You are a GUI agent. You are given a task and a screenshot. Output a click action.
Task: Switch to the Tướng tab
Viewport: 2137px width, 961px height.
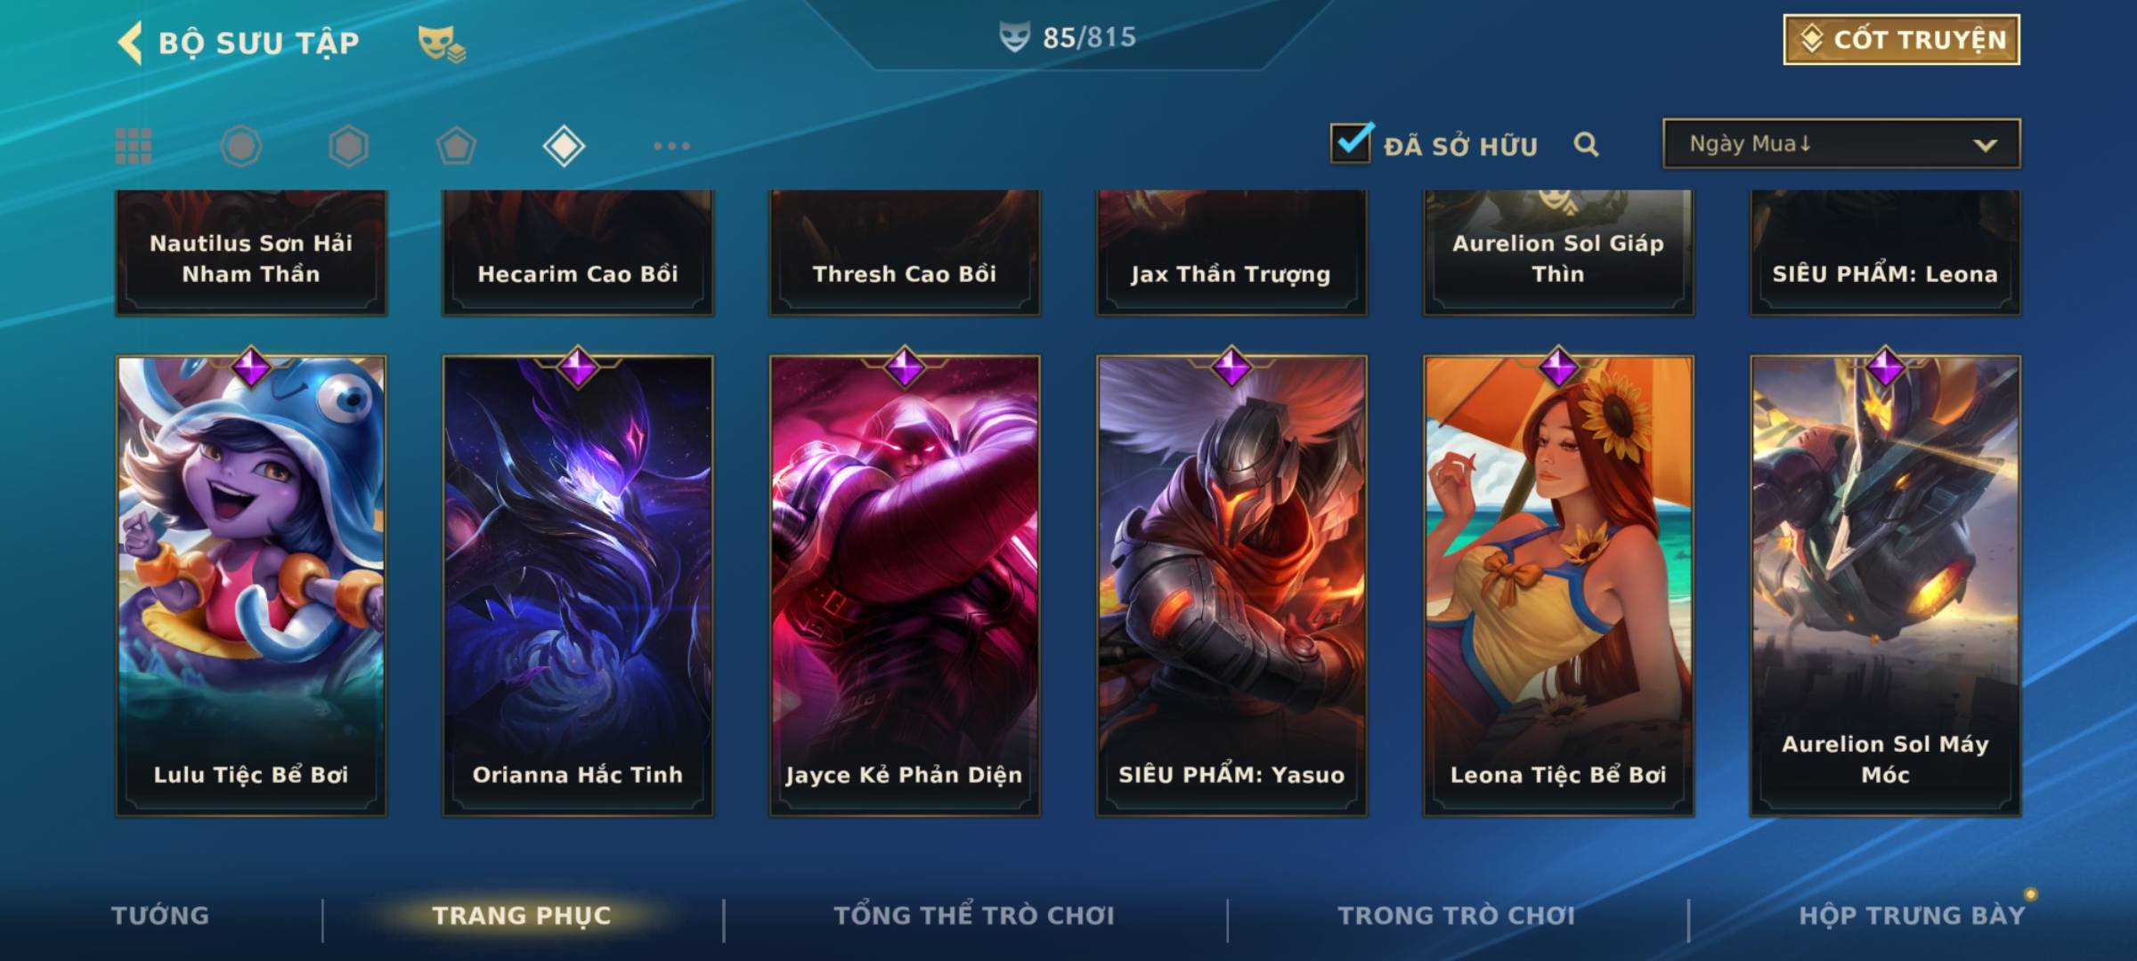point(160,916)
